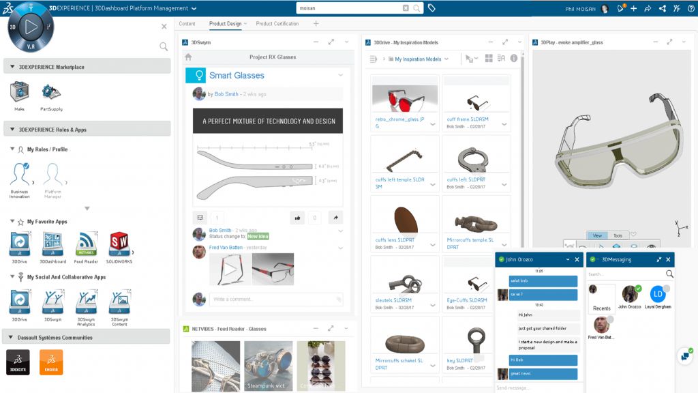Switch to the Product Certification tab

pos(277,24)
